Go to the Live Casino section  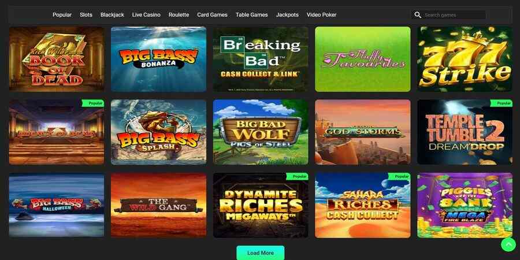tap(146, 15)
